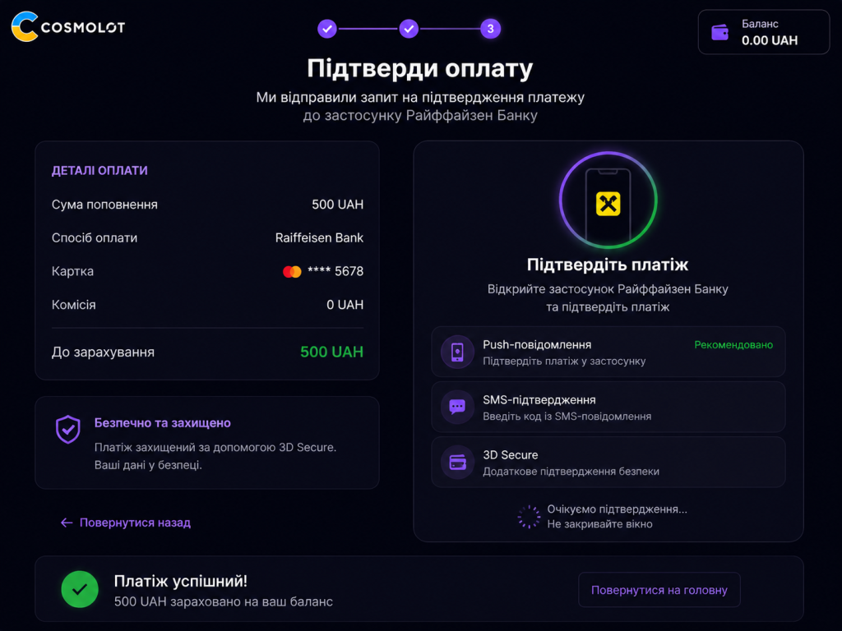Click the Push-повідомлення phone icon
Image resolution: width=842 pixels, height=631 pixels.
457,352
